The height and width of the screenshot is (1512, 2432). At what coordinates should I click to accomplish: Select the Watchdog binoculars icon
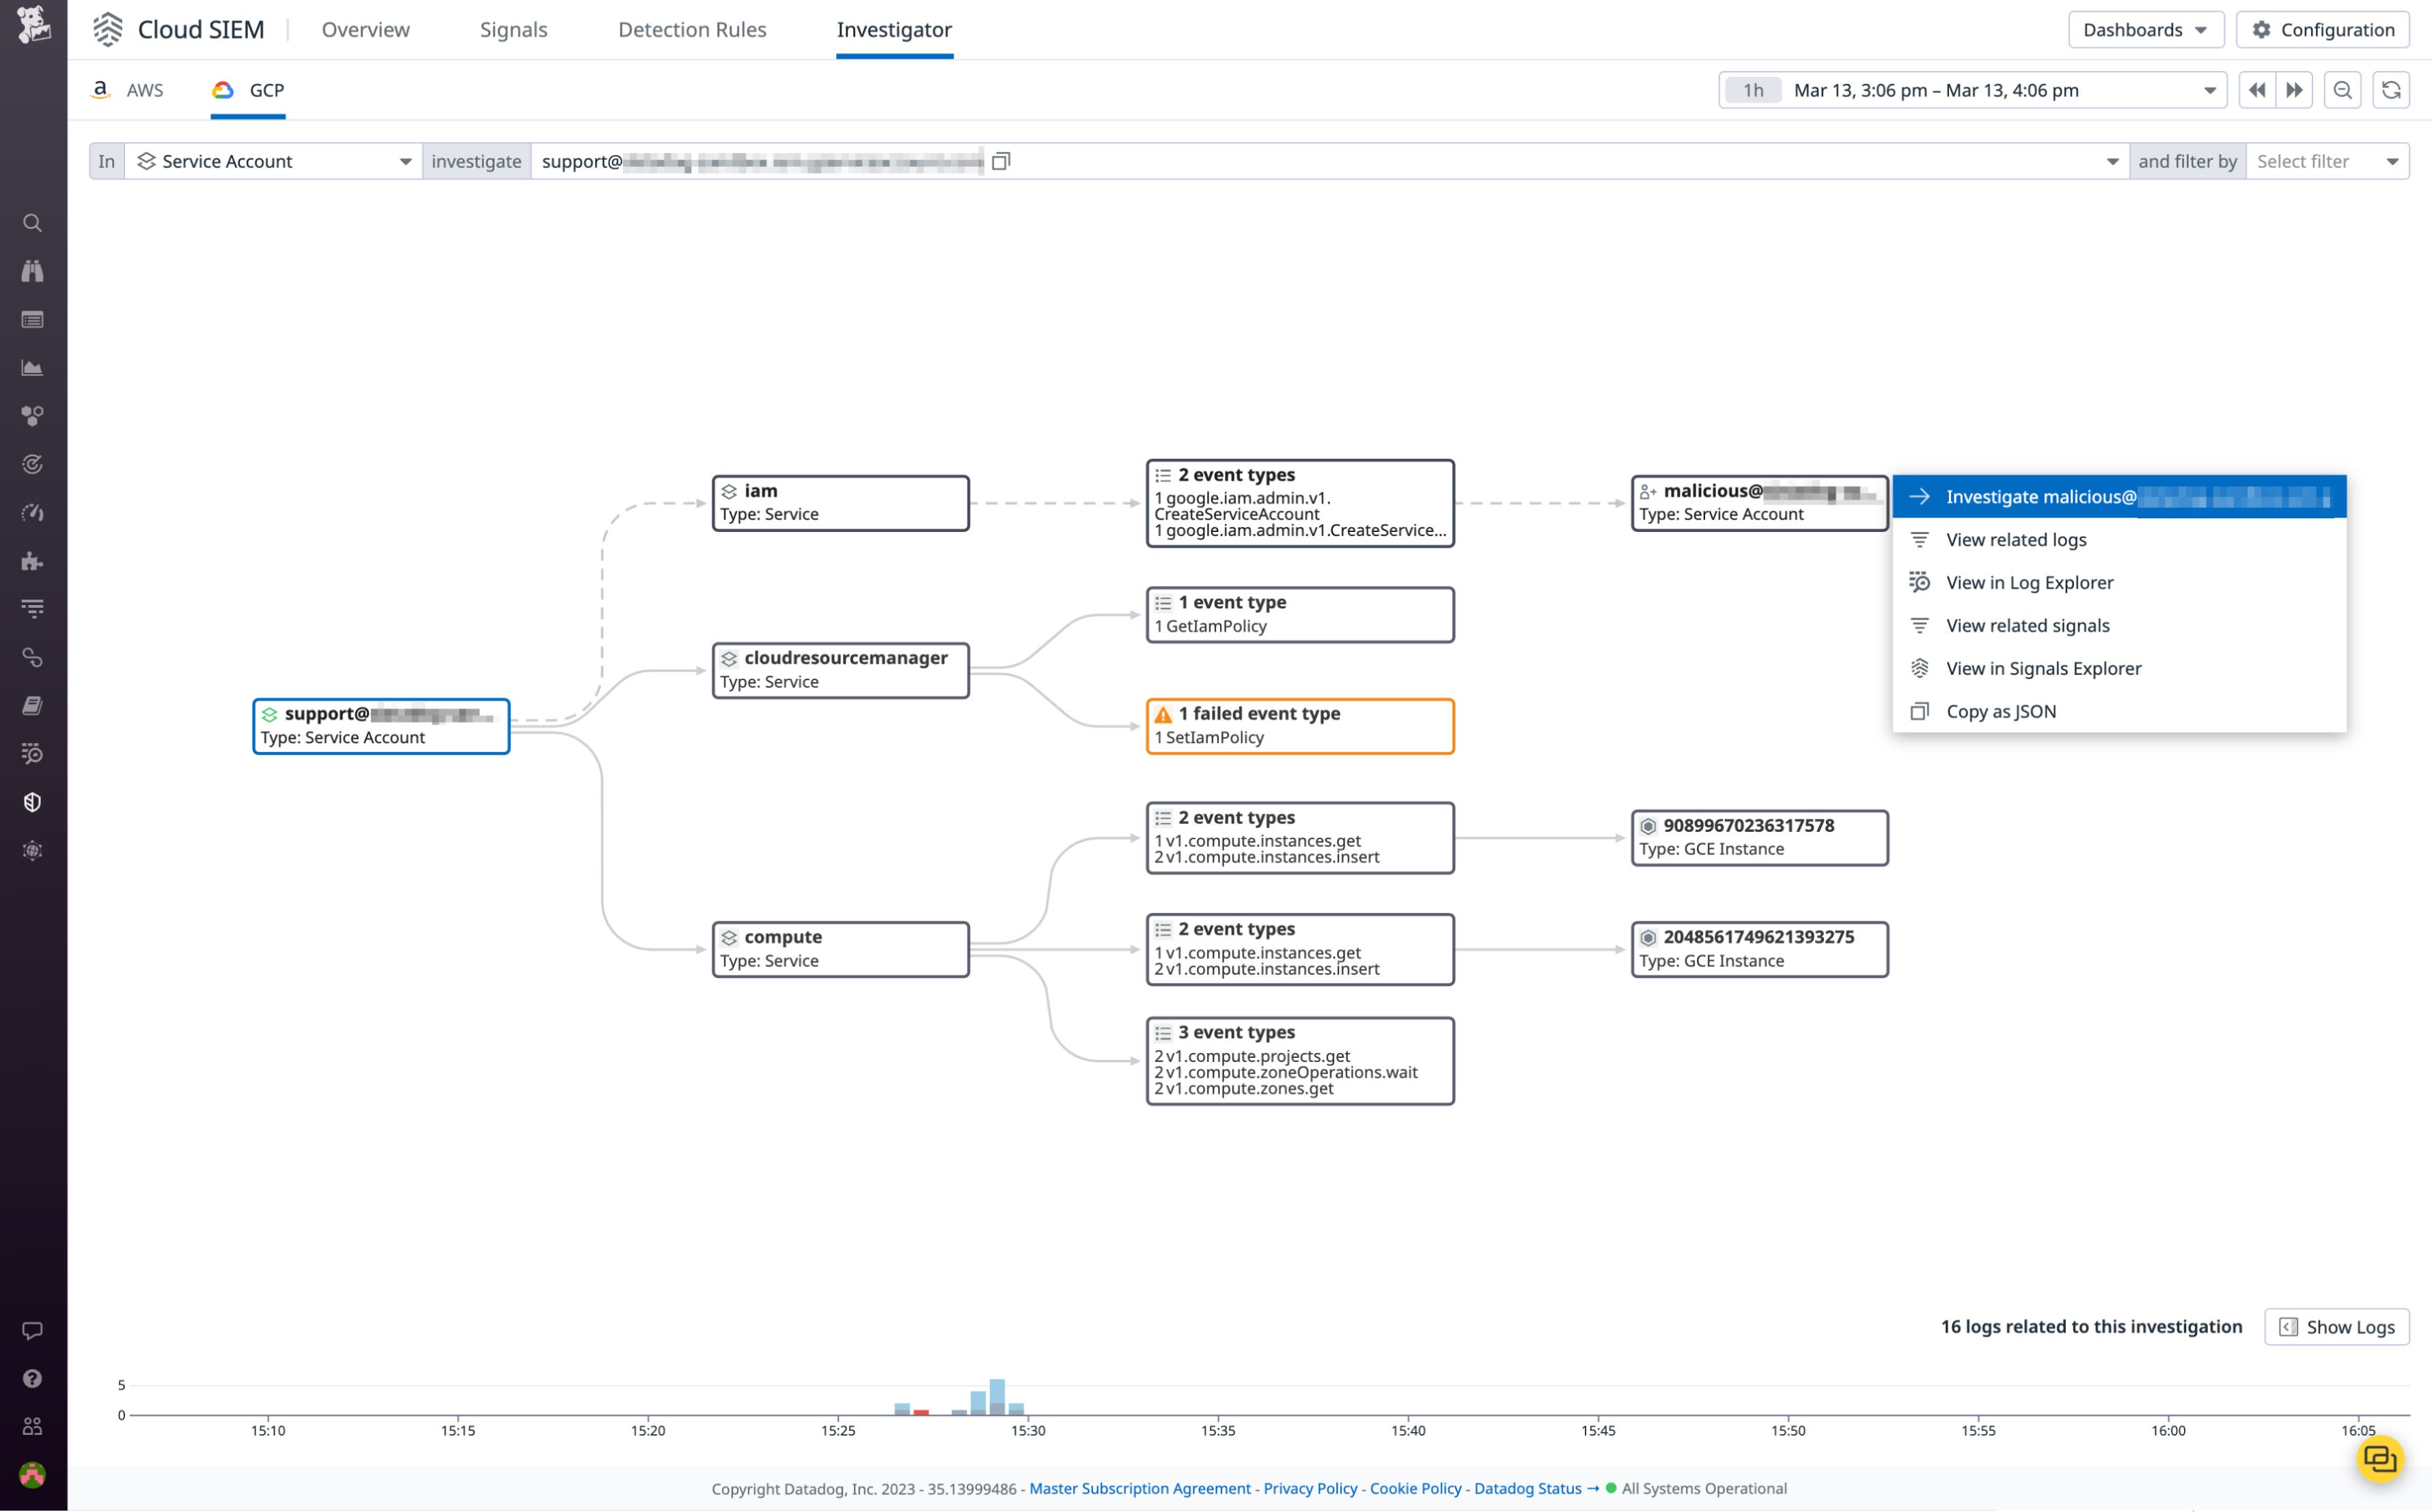[x=33, y=271]
